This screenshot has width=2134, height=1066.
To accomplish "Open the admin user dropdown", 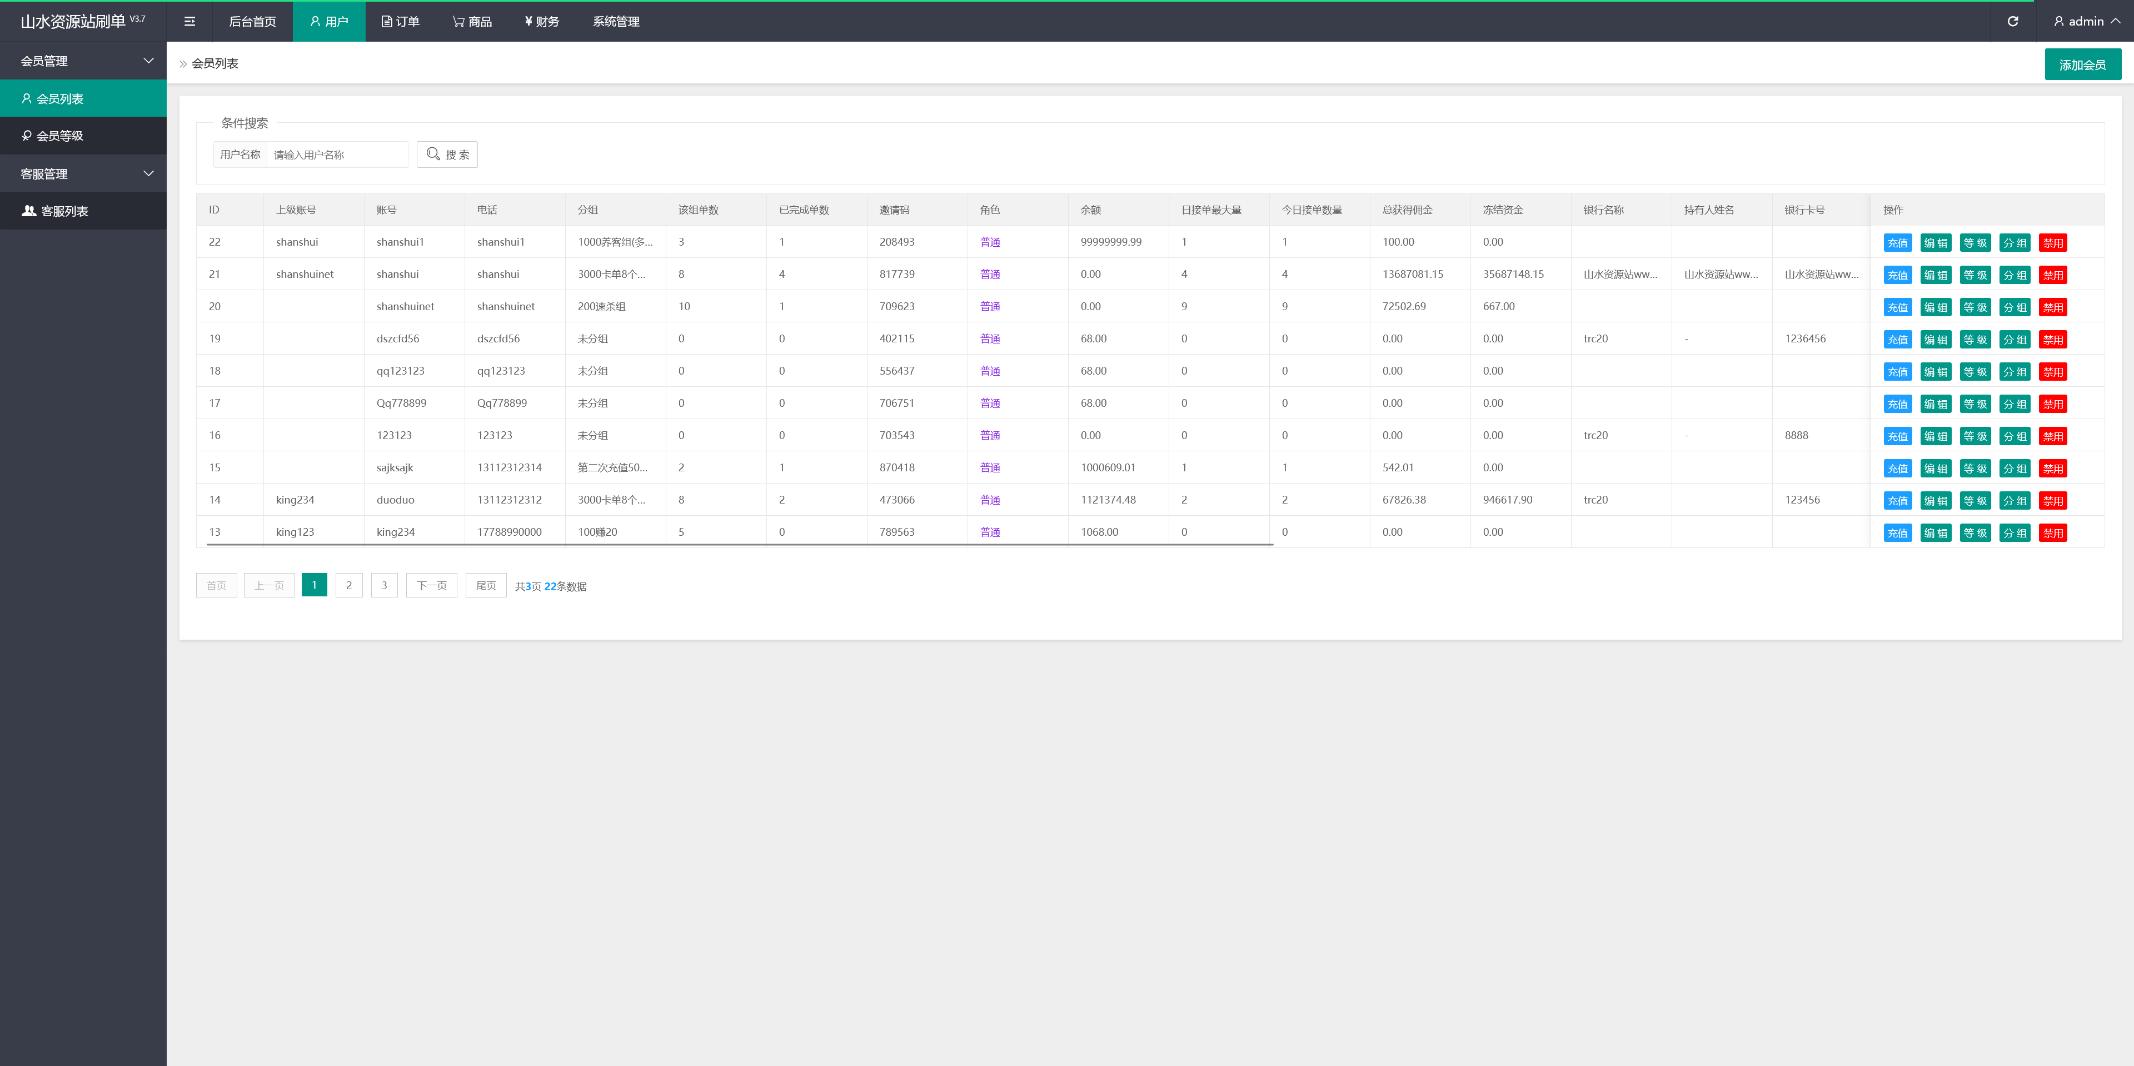I will point(2086,22).
